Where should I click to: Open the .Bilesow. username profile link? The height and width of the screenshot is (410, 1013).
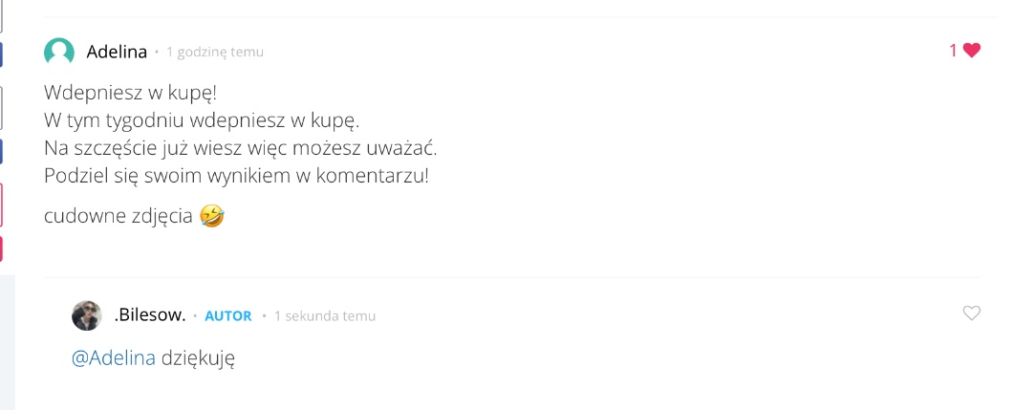click(149, 315)
